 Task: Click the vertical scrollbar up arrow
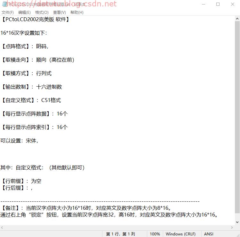pos(237,19)
